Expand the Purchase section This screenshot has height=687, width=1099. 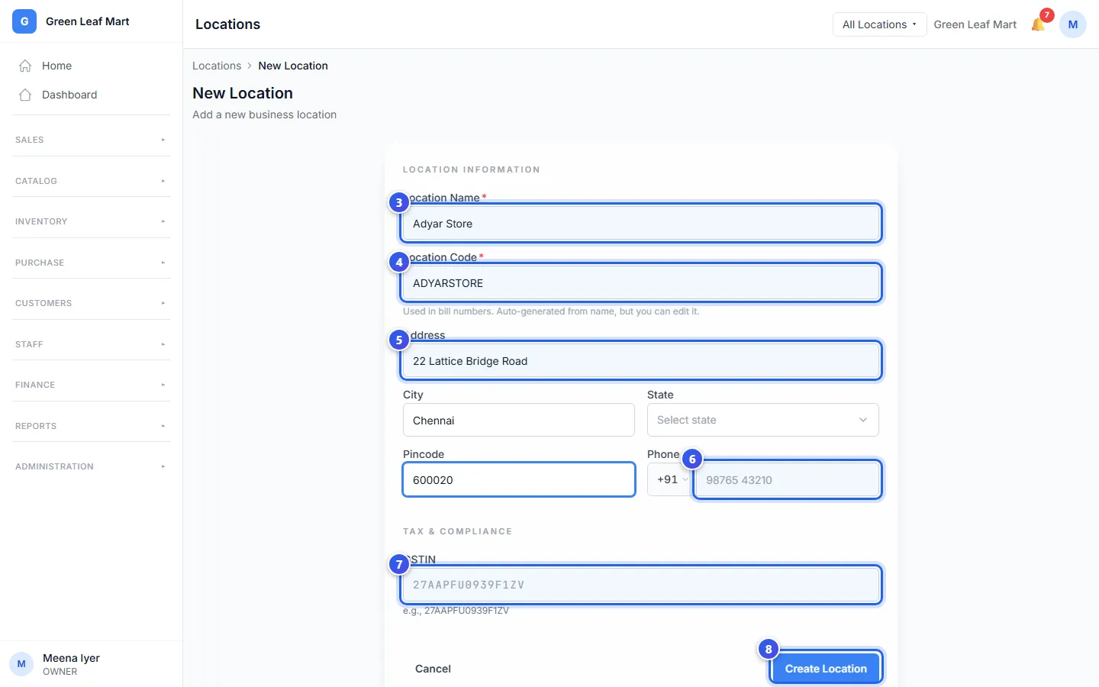click(91, 263)
